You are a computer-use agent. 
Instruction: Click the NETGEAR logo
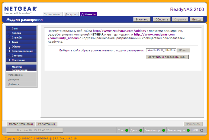coord(21,10)
